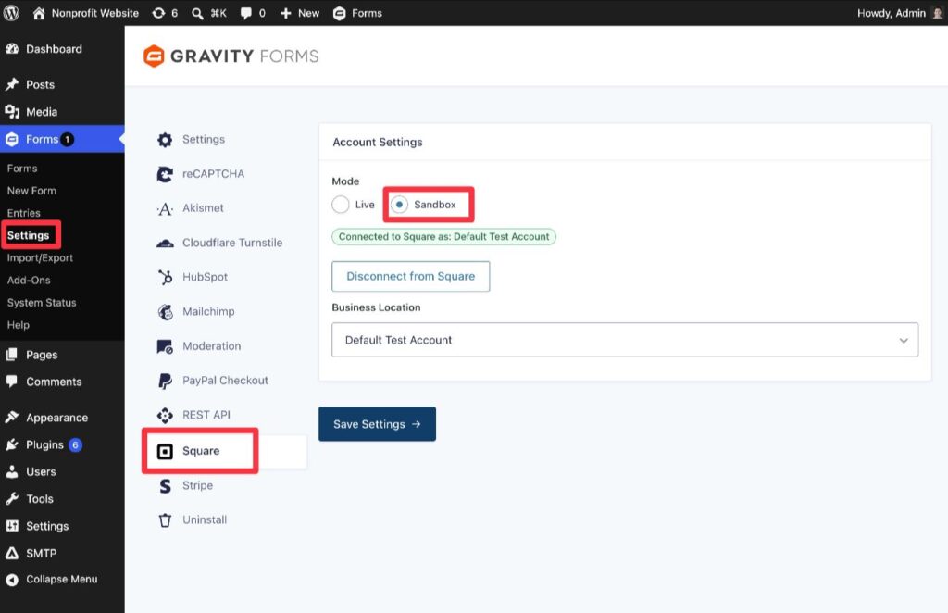Select the Live mode radio button
The height and width of the screenshot is (613, 948).
click(x=341, y=205)
